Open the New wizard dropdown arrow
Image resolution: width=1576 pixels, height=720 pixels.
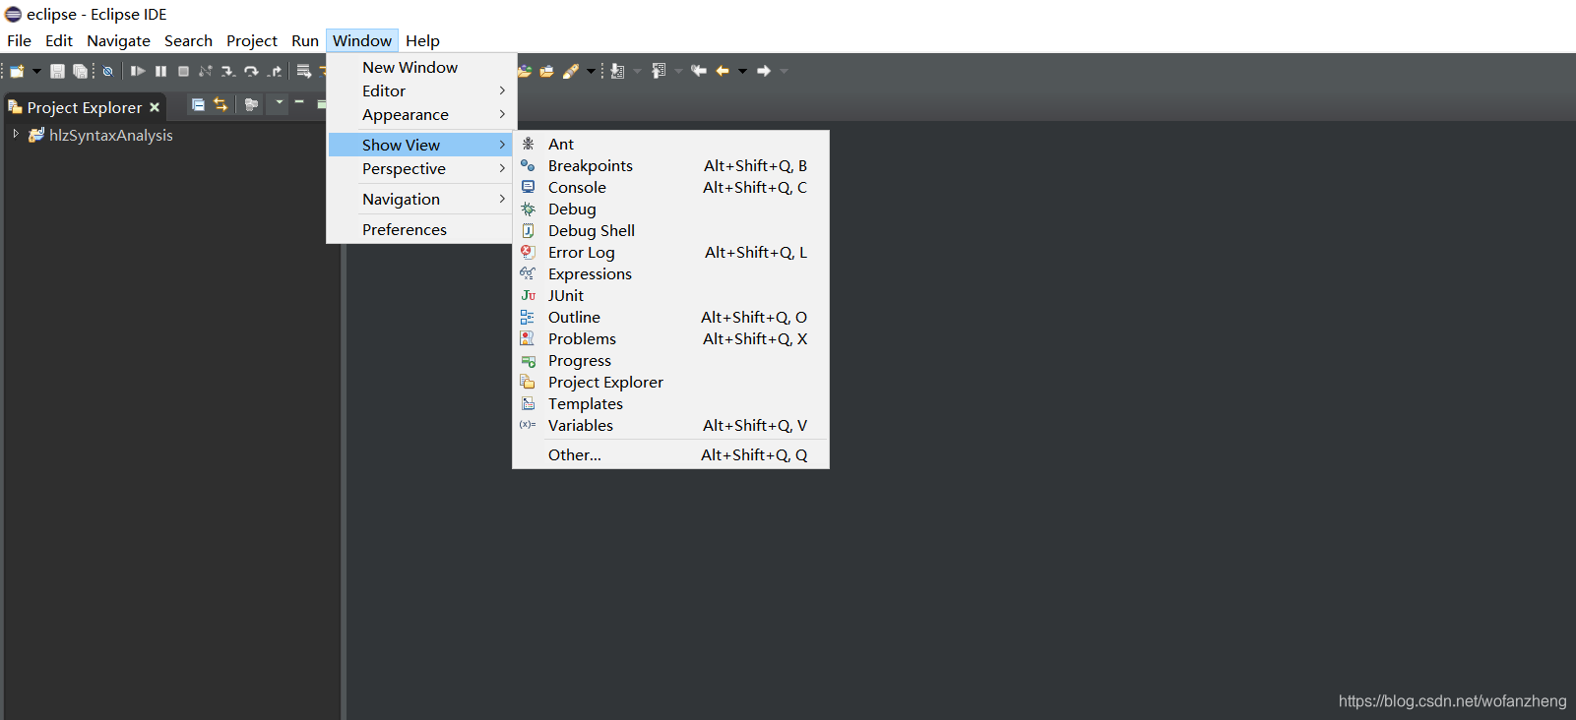pyautogui.click(x=36, y=71)
